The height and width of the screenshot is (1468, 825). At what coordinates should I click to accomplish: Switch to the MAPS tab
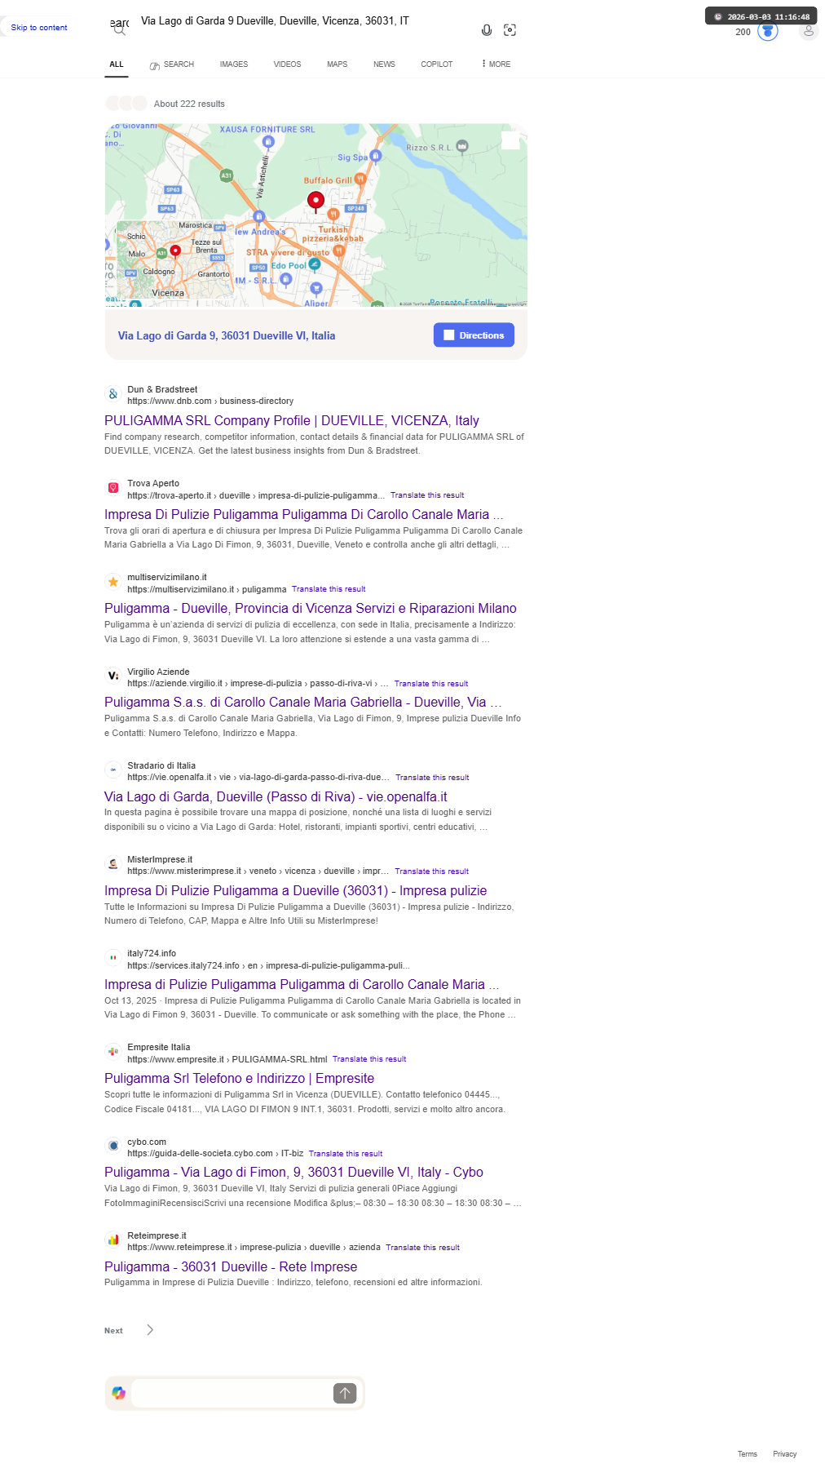337,64
